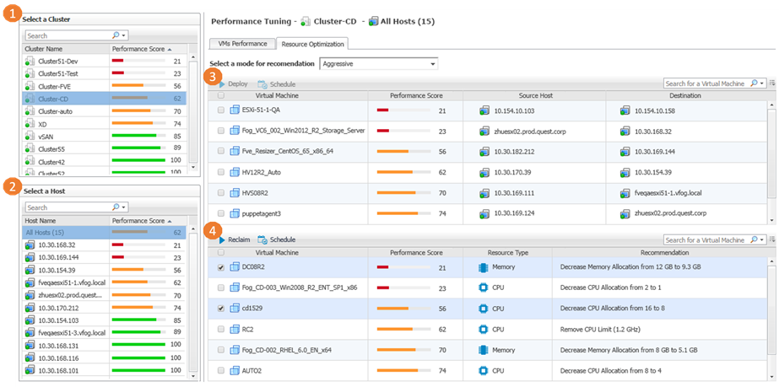This screenshot has width=779, height=387.
Task: Click Schedule in the deploy toolbar
Action: point(277,84)
